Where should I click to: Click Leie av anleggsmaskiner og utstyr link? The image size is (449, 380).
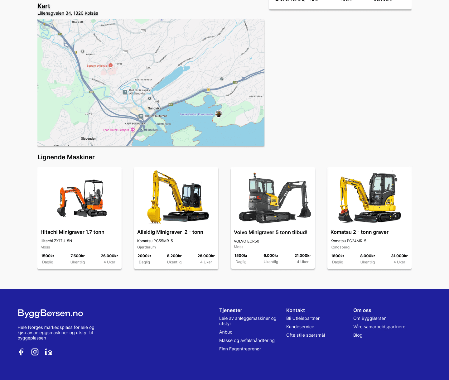[x=248, y=321]
